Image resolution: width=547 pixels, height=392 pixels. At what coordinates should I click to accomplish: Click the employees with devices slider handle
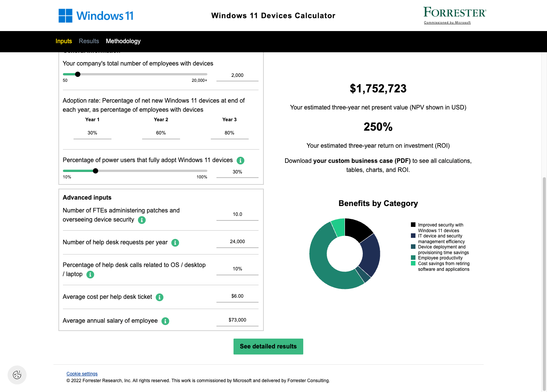pos(78,74)
